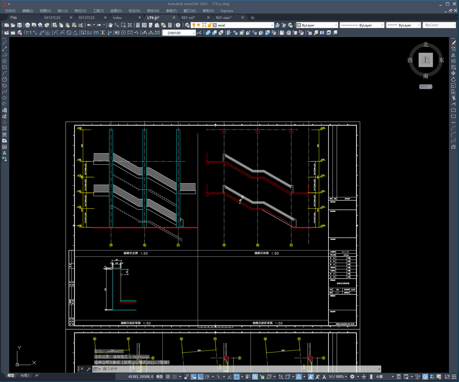Image resolution: width=459 pixels, height=382 pixels.
Task: Open a file with the Open icon
Action: click(13, 25)
